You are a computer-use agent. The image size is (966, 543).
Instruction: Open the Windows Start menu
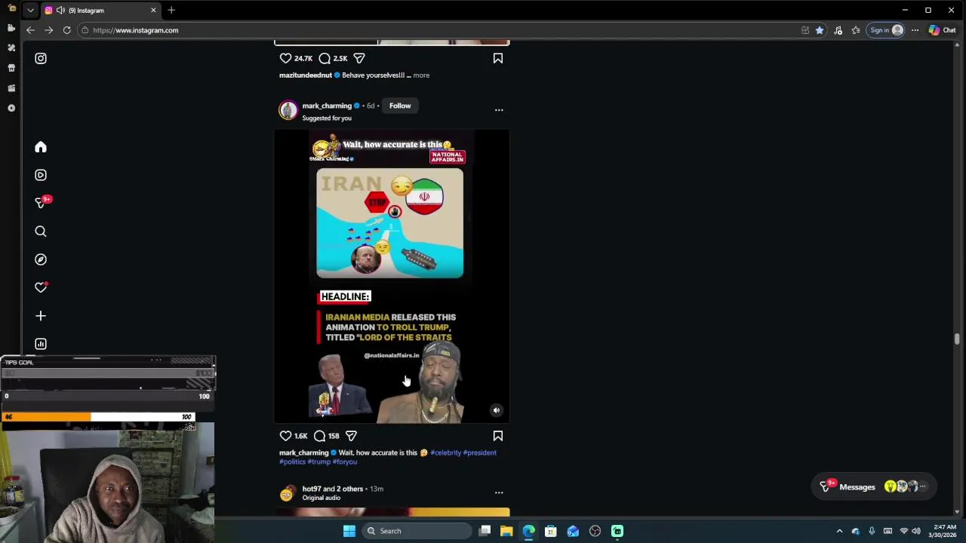coord(349,531)
